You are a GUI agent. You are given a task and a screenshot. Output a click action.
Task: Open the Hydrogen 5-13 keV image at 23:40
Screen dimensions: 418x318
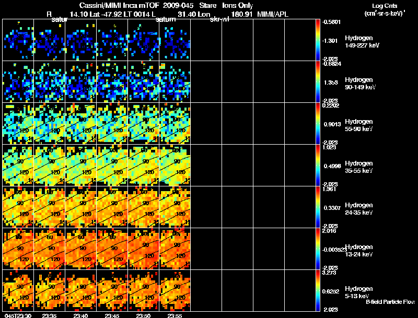click(x=81, y=291)
